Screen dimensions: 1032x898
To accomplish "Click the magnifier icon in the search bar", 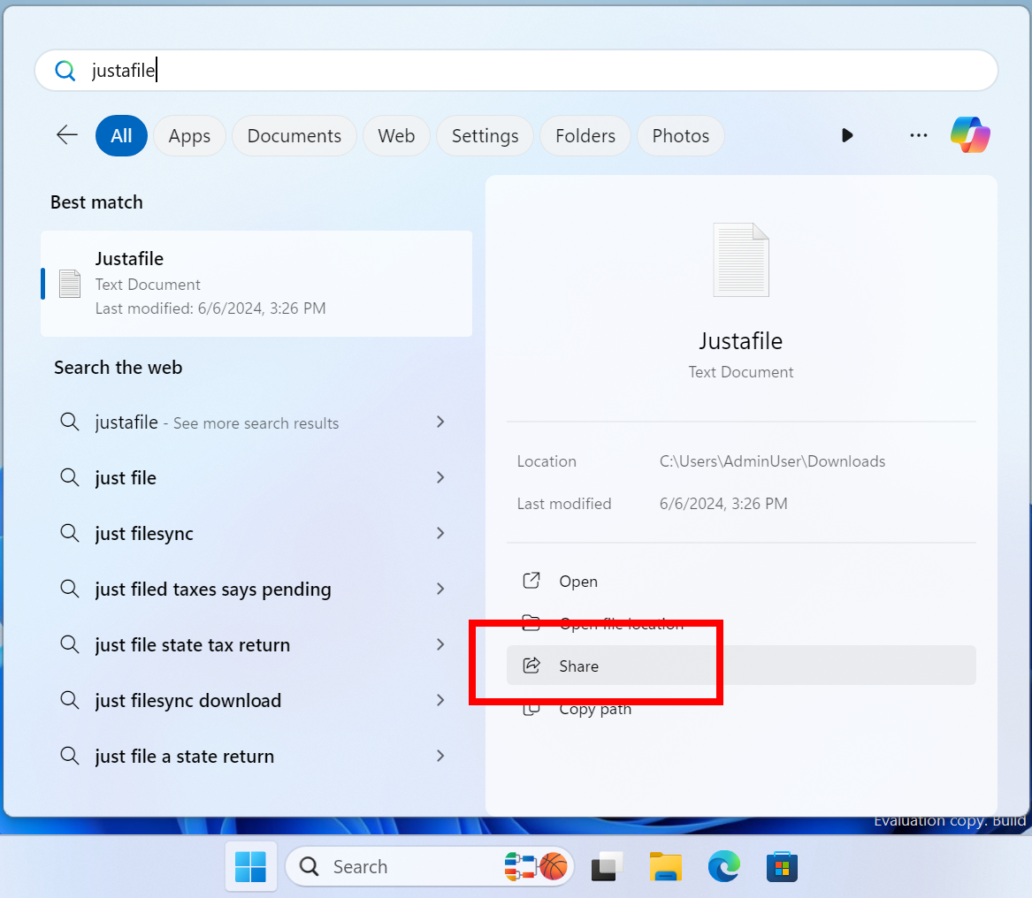I will pos(64,70).
